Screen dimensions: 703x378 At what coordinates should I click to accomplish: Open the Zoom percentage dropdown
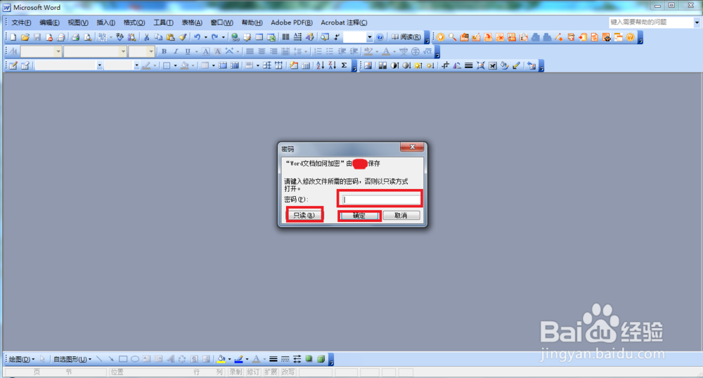pyautogui.click(x=370, y=37)
